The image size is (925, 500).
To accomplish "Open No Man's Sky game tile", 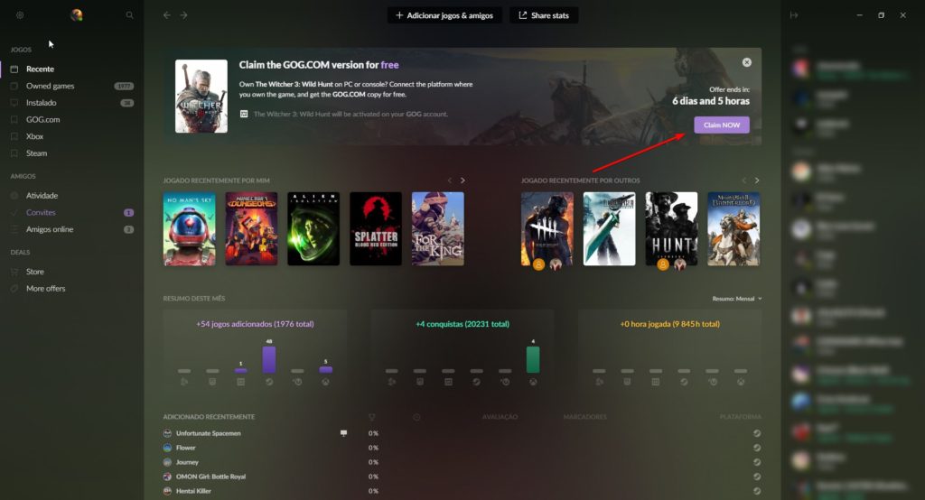I will (x=190, y=228).
